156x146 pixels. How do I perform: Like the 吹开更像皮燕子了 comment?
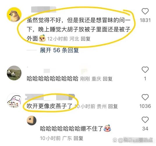(x=145, y=97)
